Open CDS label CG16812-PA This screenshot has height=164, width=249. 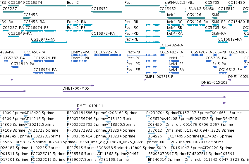pyautogui.click(x=231, y=70)
